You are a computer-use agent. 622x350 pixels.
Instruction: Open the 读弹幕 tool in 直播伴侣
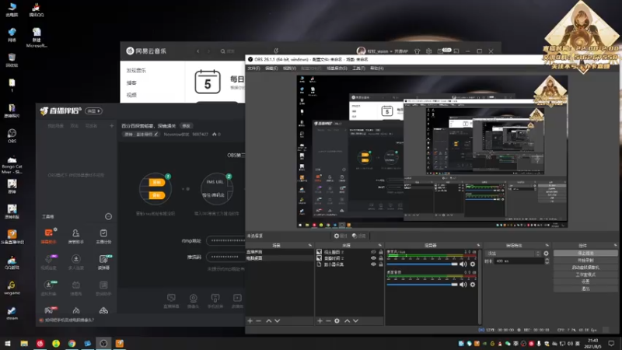click(x=103, y=262)
